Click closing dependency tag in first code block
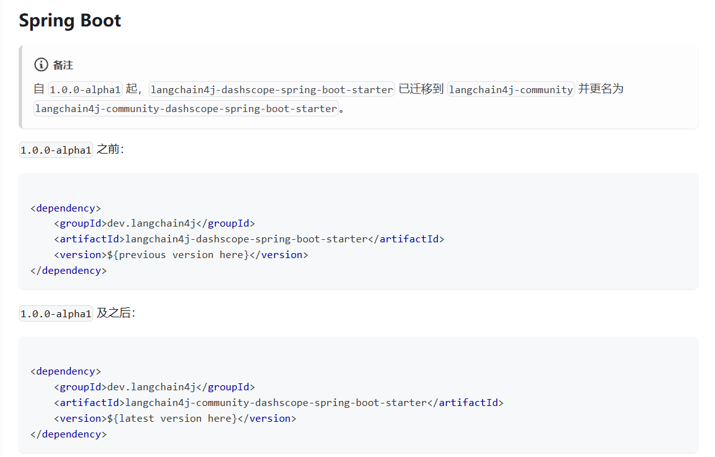The width and height of the screenshot is (715, 457). click(x=68, y=271)
